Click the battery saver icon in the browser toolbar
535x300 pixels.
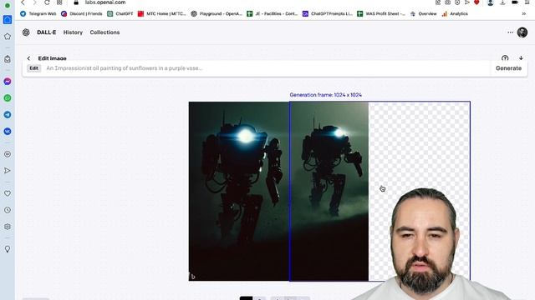515,2
